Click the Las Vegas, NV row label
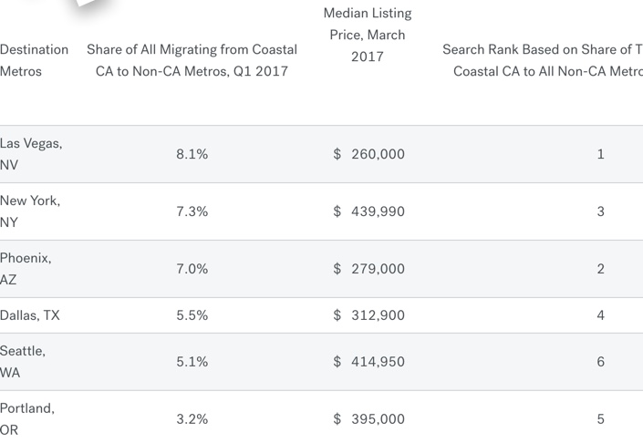 31,154
